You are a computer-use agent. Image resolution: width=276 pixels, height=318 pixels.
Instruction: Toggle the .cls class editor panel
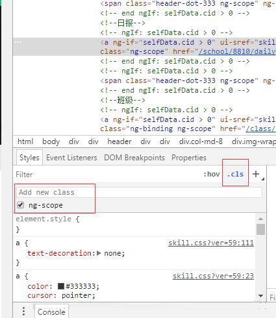tap(235, 174)
